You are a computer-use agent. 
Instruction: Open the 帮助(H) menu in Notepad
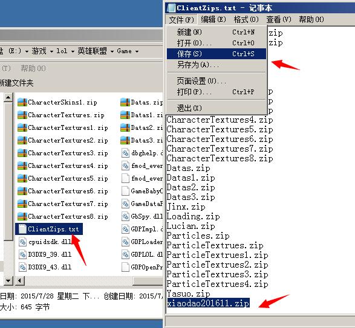pyautogui.click(x=311, y=20)
